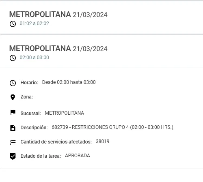Click the flag icon next to Sucursal

(13, 112)
